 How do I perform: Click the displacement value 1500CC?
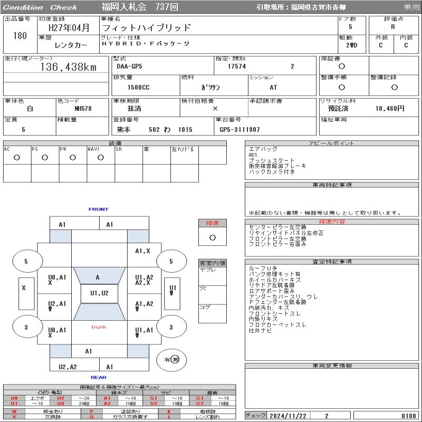(x=139, y=88)
